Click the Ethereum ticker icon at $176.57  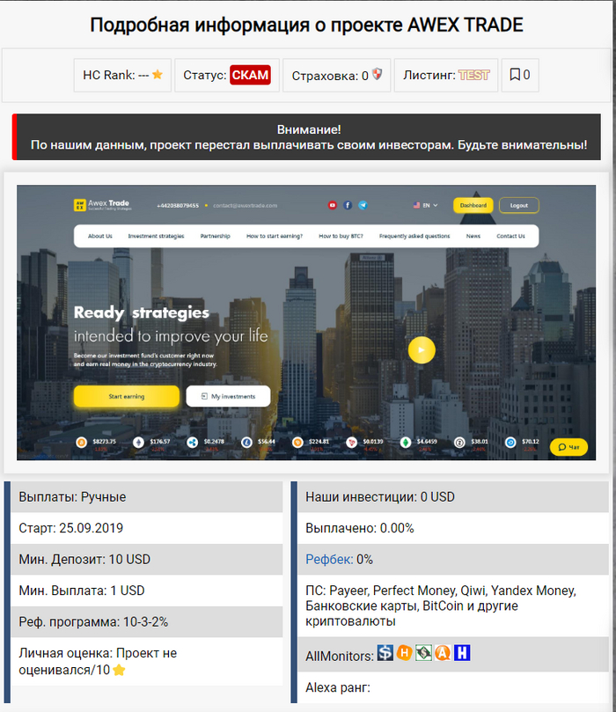pyautogui.click(x=138, y=443)
